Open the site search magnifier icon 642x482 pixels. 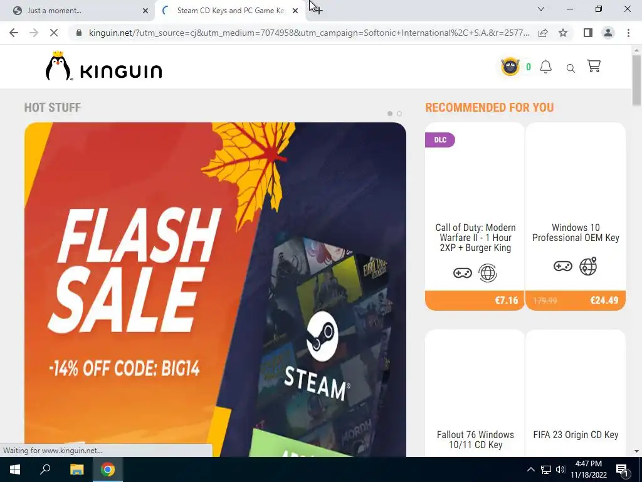click(x=571, y=68)
